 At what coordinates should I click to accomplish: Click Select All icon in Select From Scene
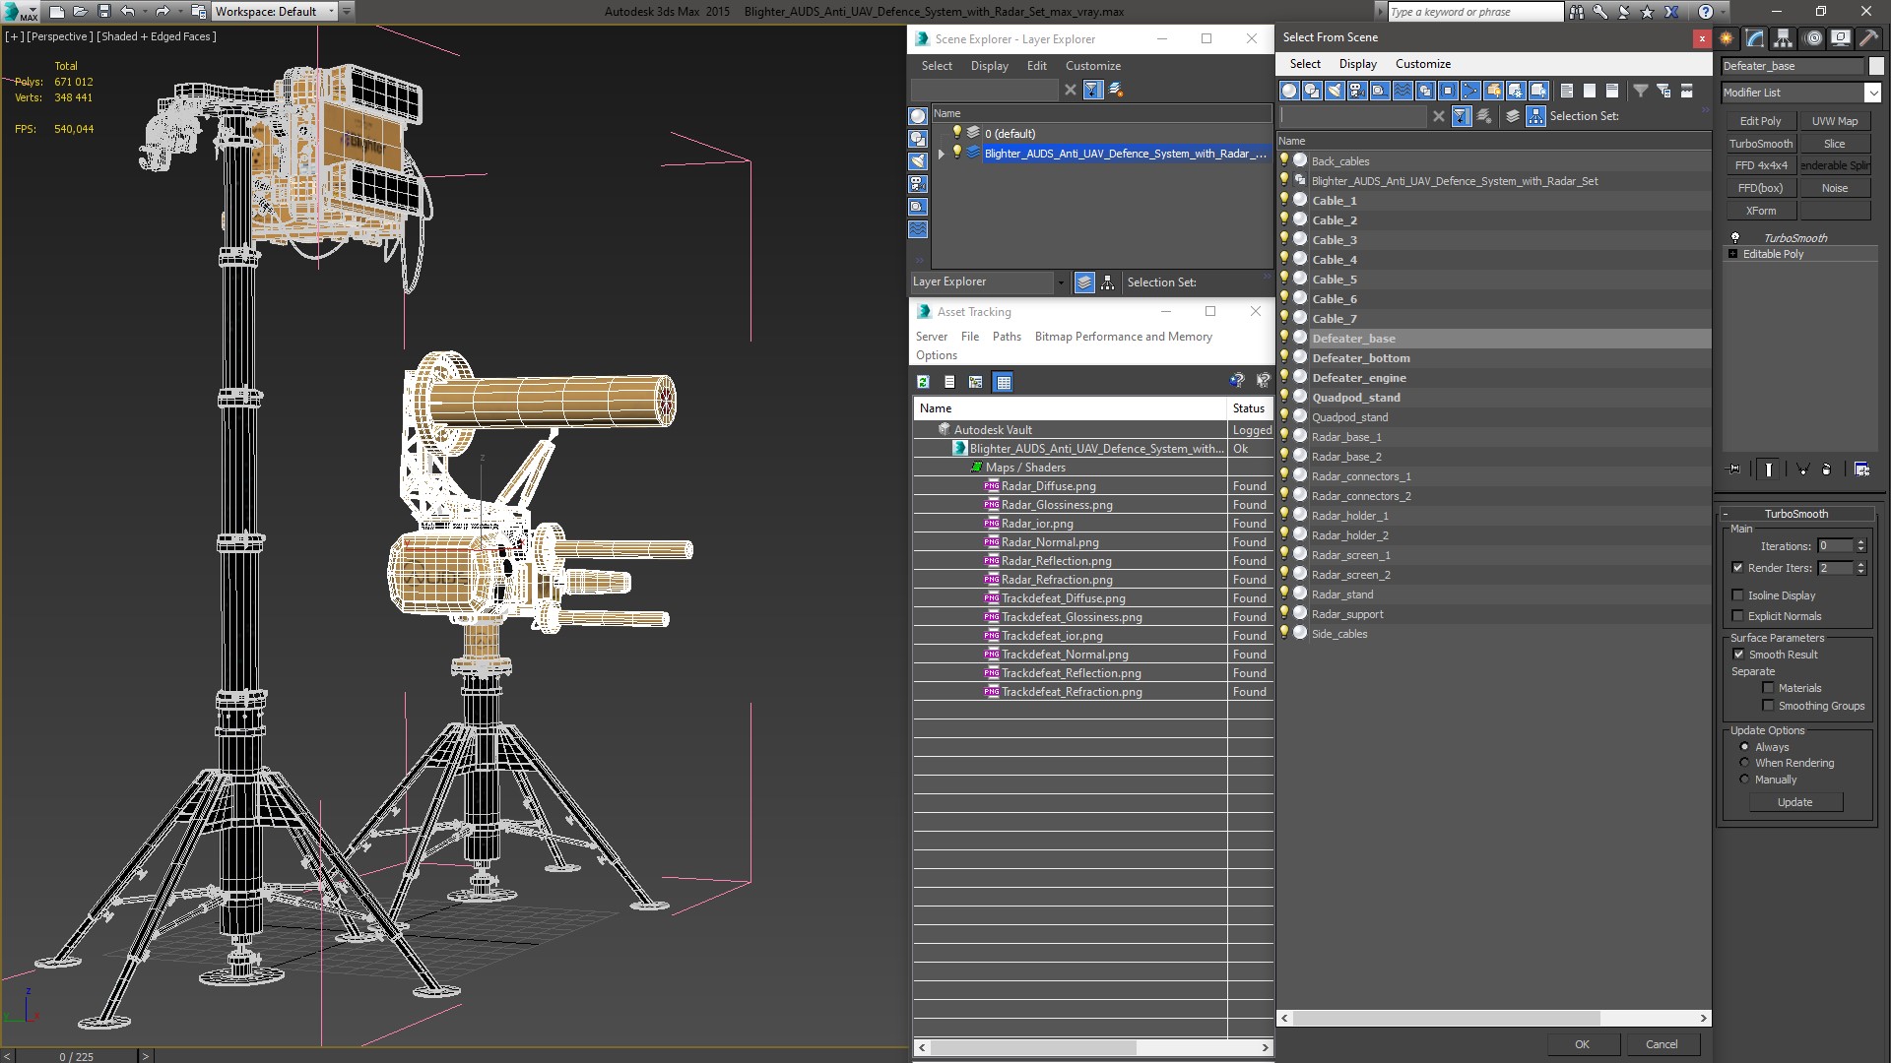(1567, 91)
